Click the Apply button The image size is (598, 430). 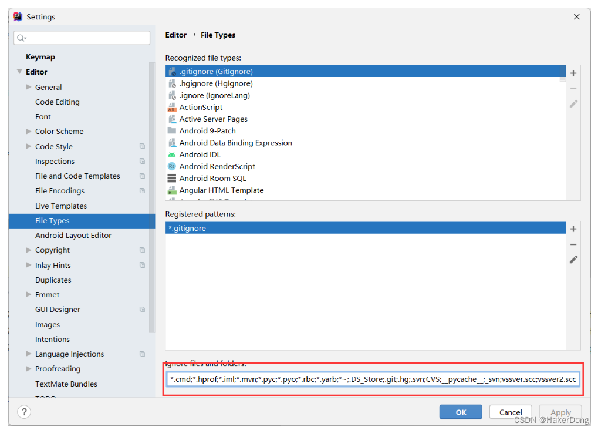coord(560,412)
